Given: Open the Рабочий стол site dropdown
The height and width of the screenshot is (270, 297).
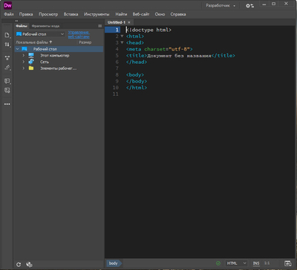Looking at the screenshot, I should tap(40, 34).
